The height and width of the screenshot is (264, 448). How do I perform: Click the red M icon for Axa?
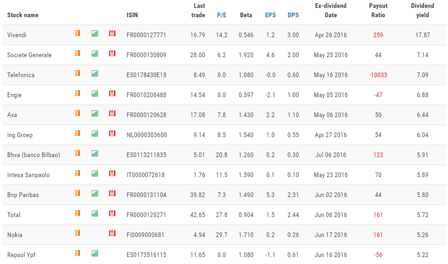click(112, 113)
